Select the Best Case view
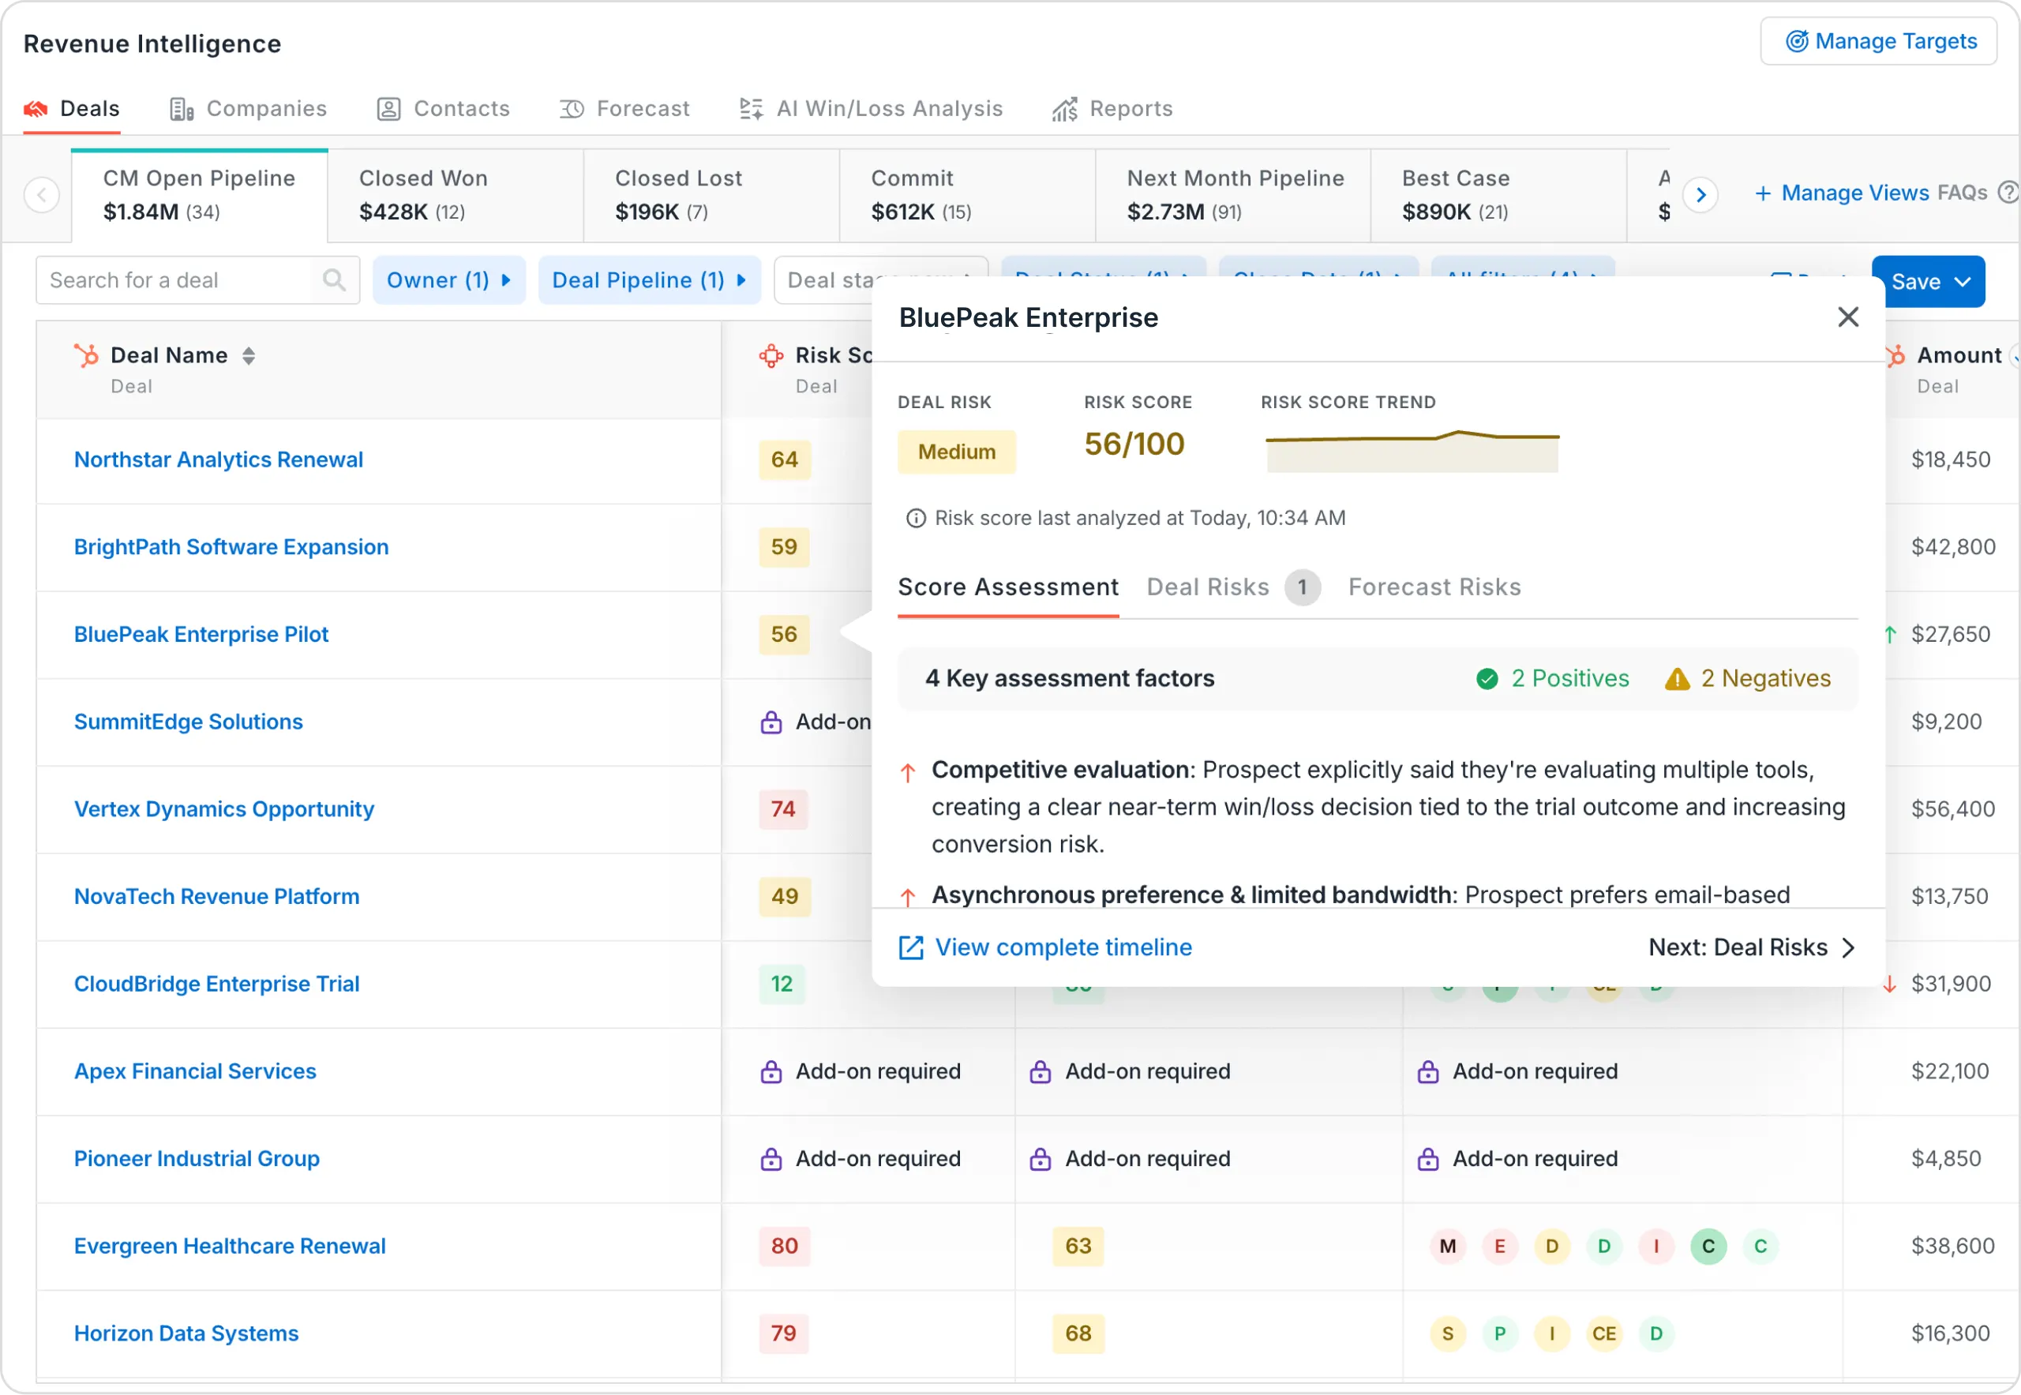 click(1499, 195)
